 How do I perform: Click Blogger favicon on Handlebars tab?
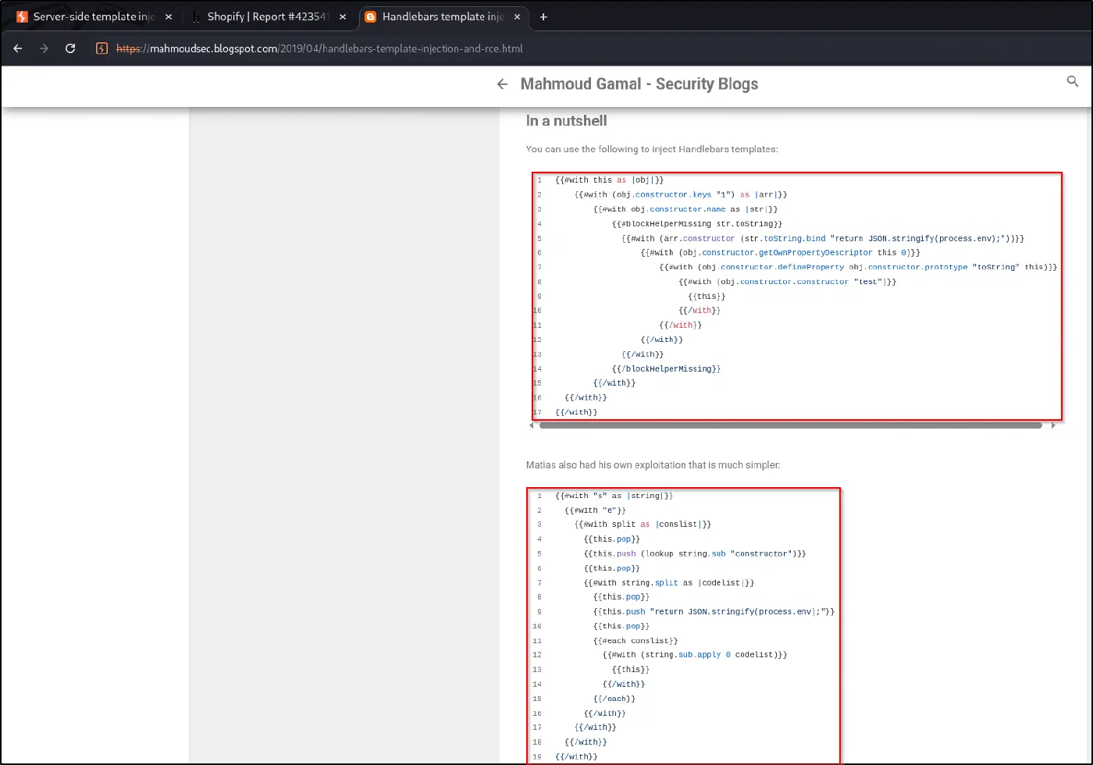coord(370,16)
